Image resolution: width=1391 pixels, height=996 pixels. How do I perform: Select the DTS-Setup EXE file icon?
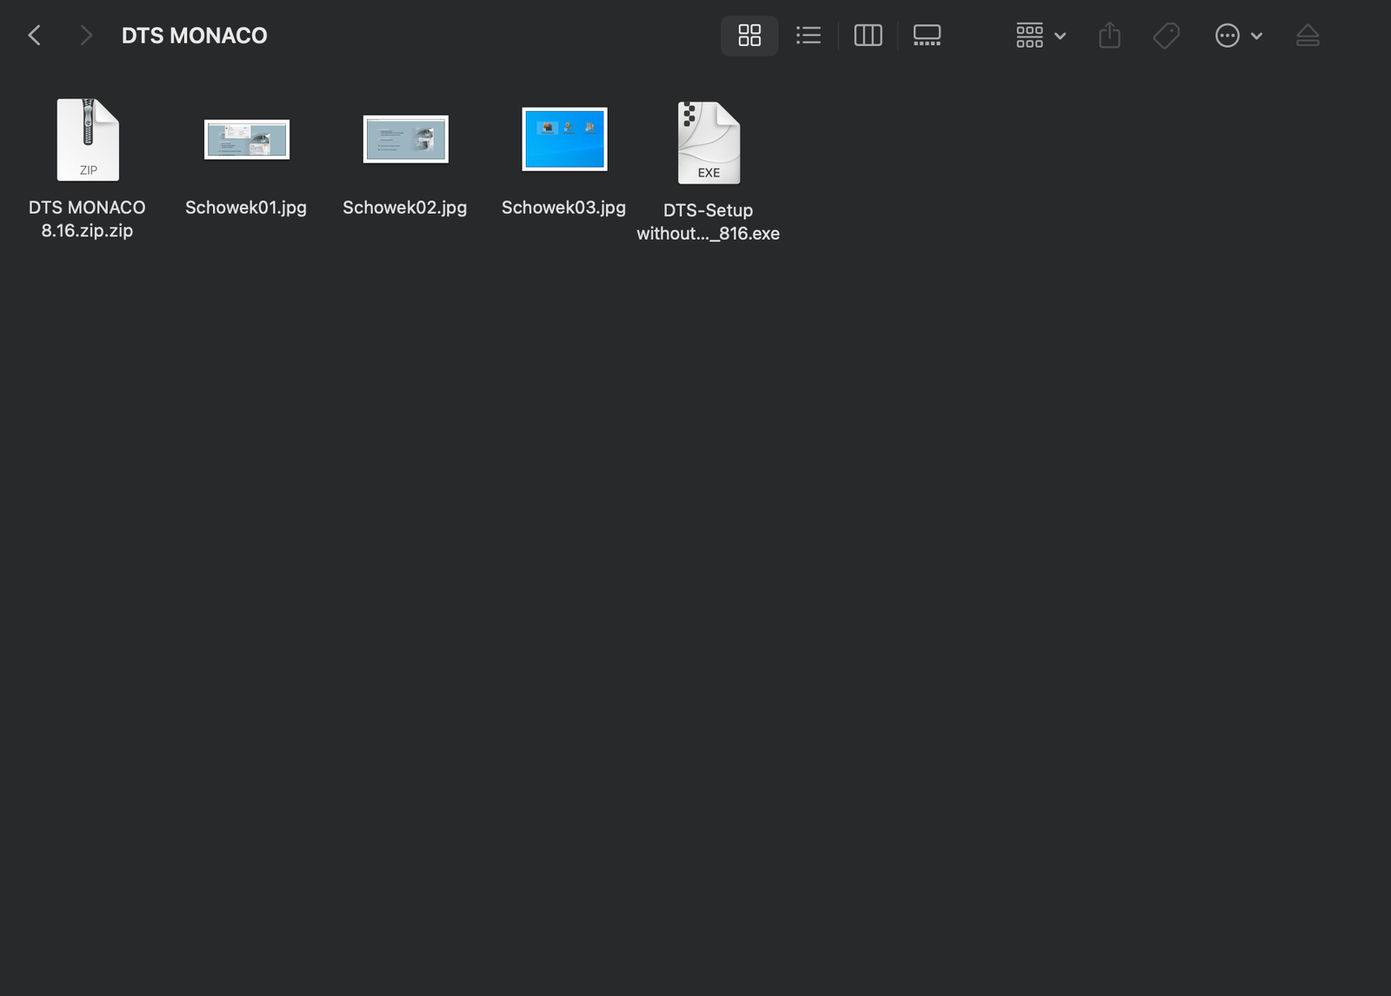coord(709,143)
